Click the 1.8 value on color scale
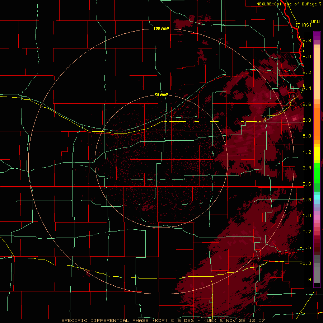 [307, 200]
